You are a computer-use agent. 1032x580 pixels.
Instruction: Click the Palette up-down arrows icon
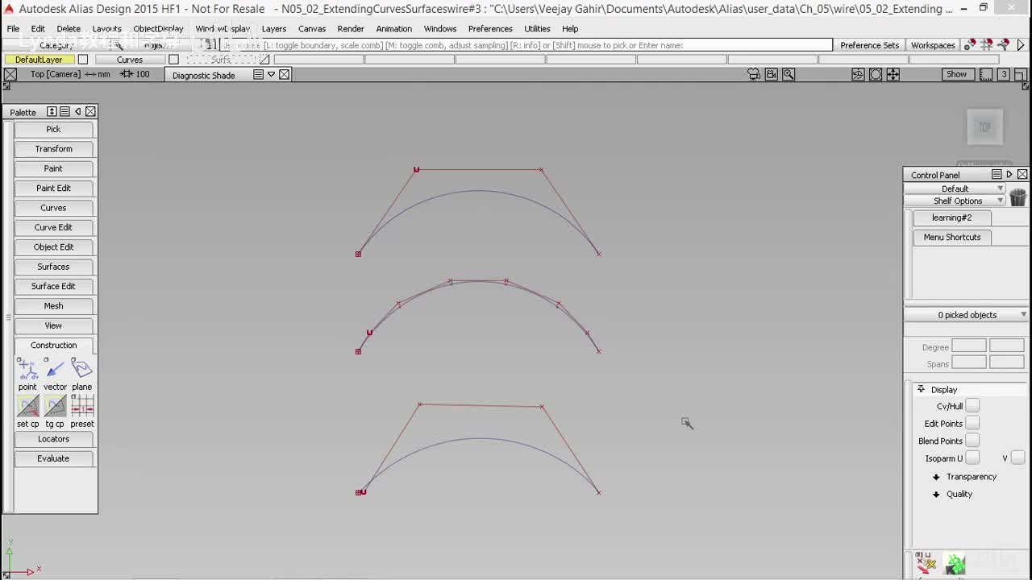[52, 111]
